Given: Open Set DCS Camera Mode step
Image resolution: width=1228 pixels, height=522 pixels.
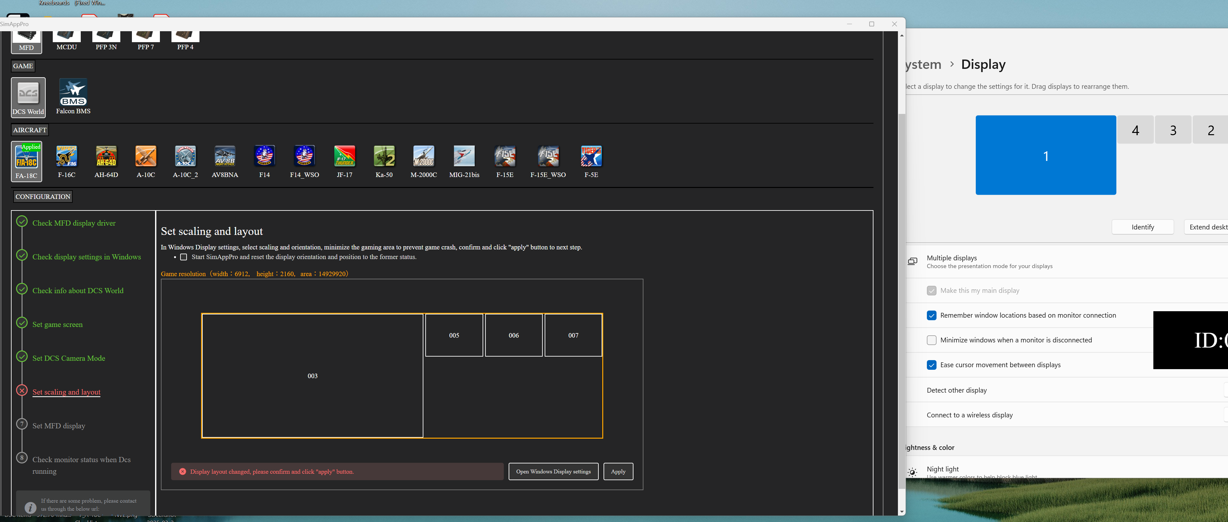Looking at the screenshot, I should [69, 359].
